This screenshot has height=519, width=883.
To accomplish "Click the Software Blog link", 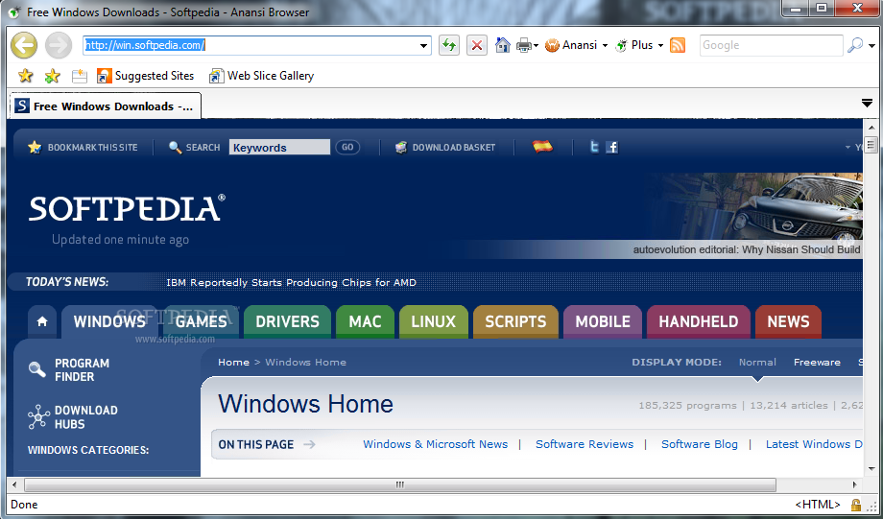I will click(x=700, y=444).
